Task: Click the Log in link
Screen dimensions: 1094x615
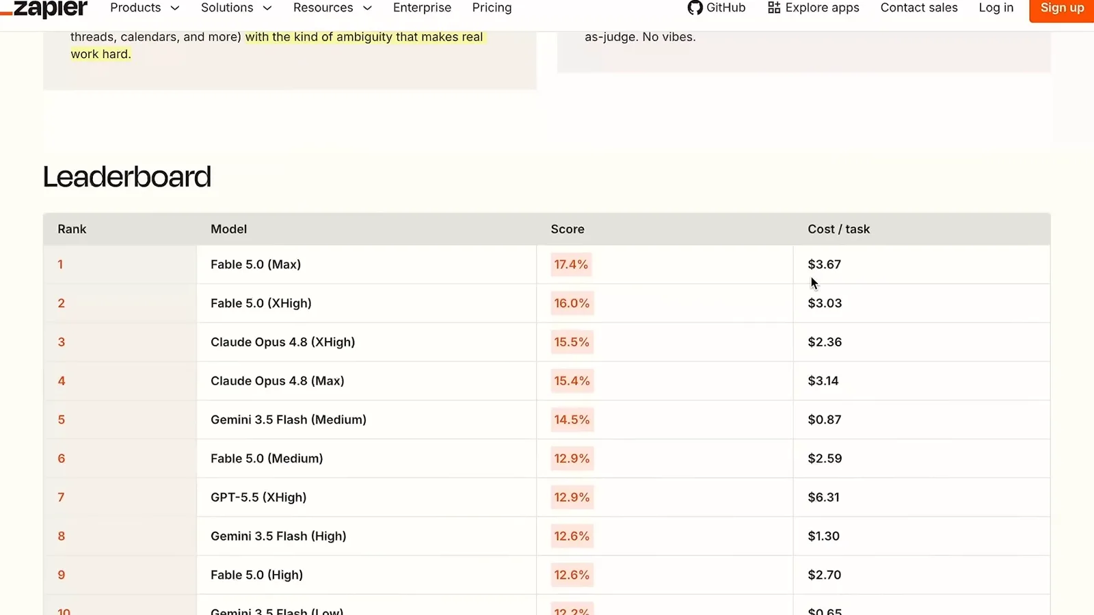Action: pos(996,8)
